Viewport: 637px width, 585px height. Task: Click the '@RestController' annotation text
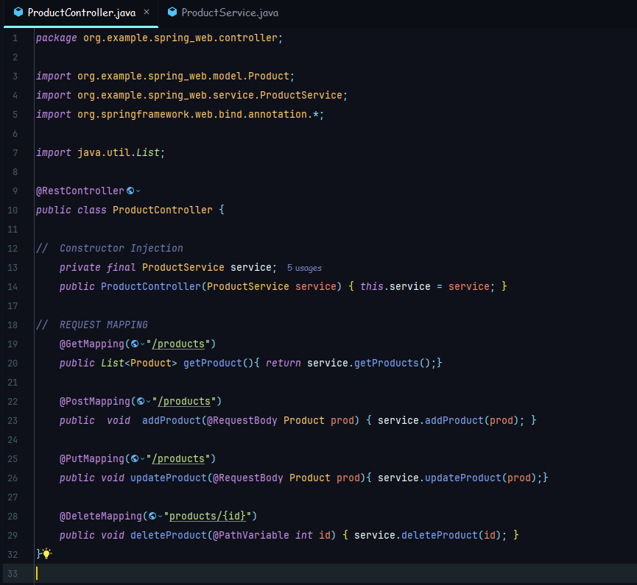click(x=80, y=191)
